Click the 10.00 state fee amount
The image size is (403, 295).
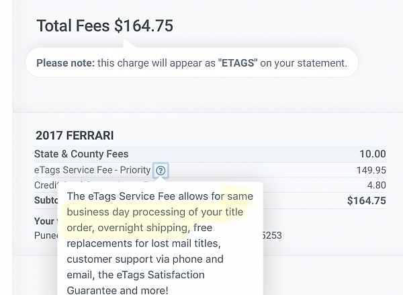[x=373, y=154]
